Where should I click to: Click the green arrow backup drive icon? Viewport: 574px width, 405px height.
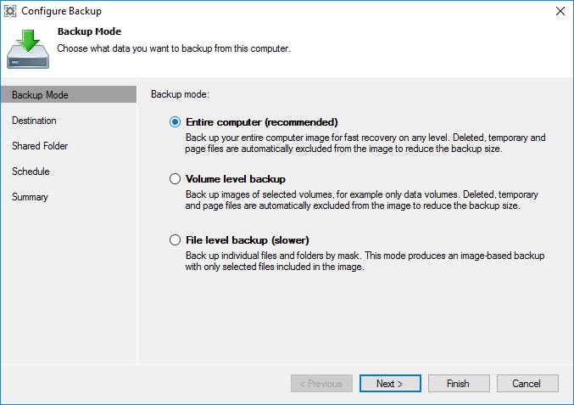[x=28, y=50]
